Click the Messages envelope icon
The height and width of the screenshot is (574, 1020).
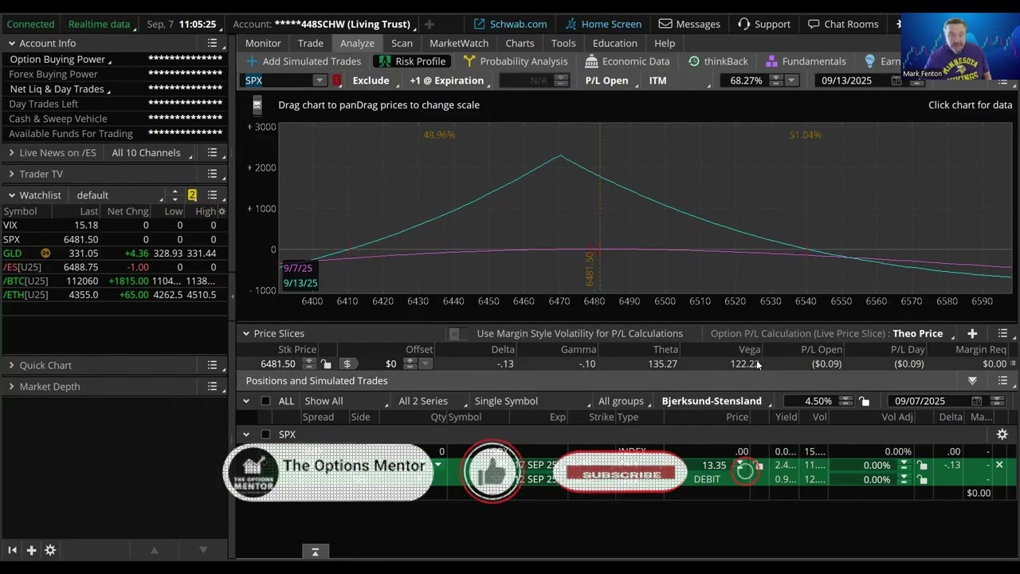(665, 24)
